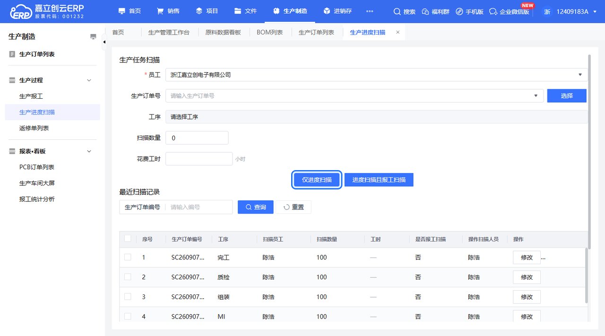Switch to the 生产订单列表 tab
Image resolution: width=605 pixels, height=336 pixels.
coord(316,32)
